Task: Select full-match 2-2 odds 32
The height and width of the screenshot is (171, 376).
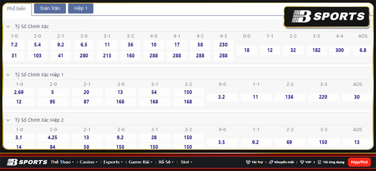Action: [293, 50]
